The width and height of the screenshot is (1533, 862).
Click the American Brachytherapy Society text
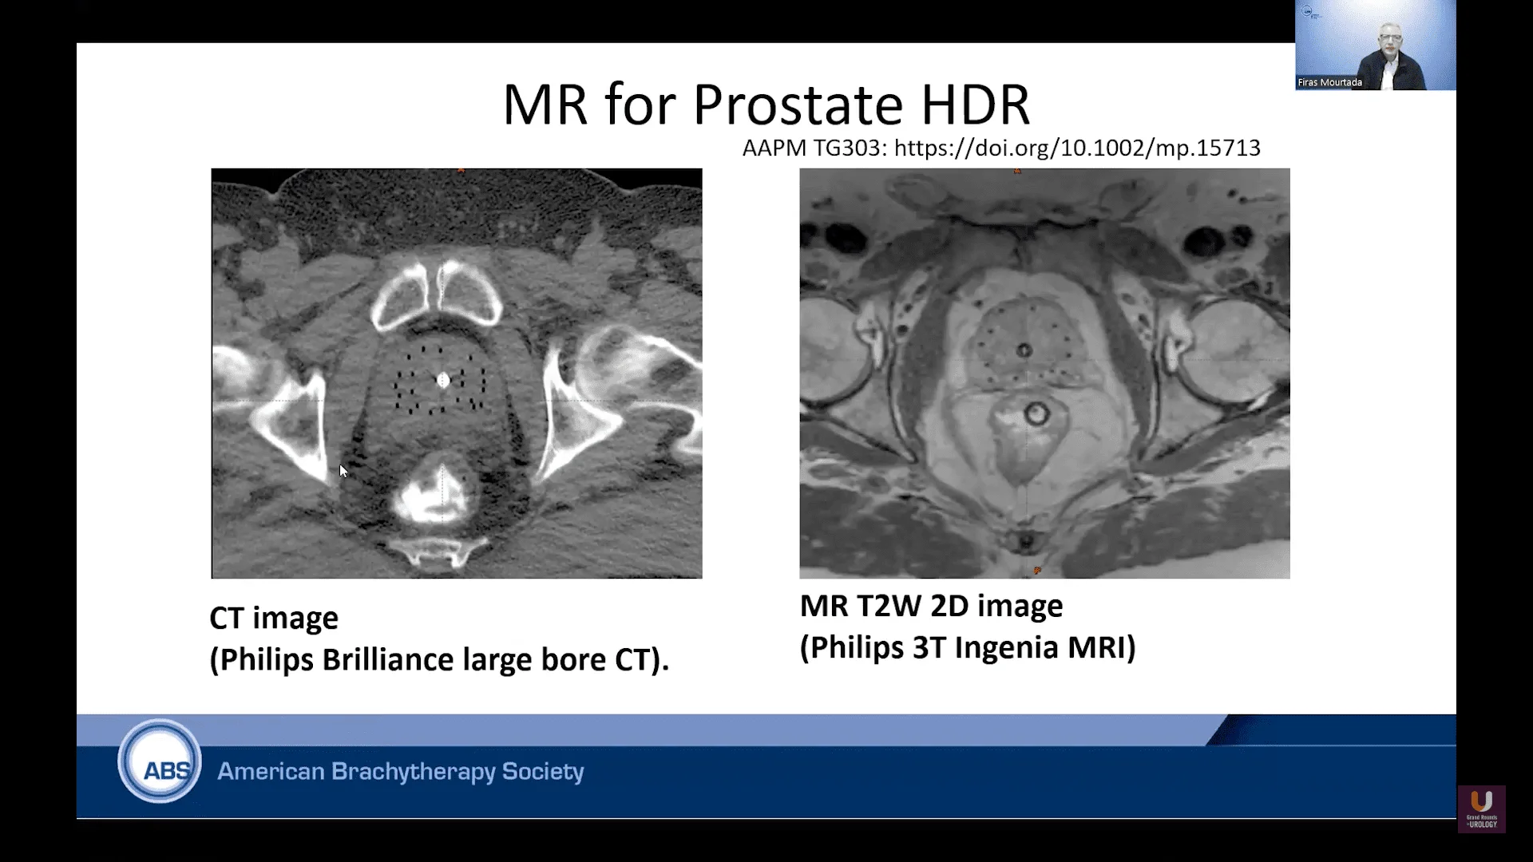pyautogui.click(x=400, y=772)
